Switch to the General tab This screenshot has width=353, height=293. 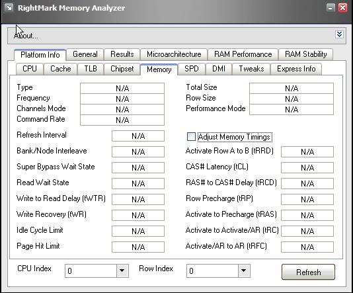(x=85, y=54)
